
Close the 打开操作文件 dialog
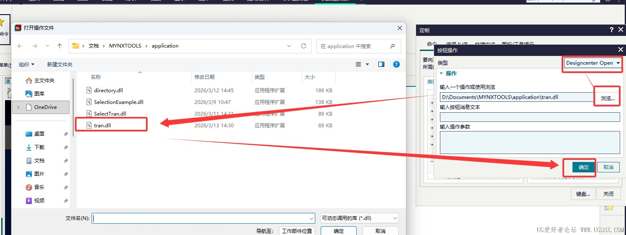click(399, 28)
